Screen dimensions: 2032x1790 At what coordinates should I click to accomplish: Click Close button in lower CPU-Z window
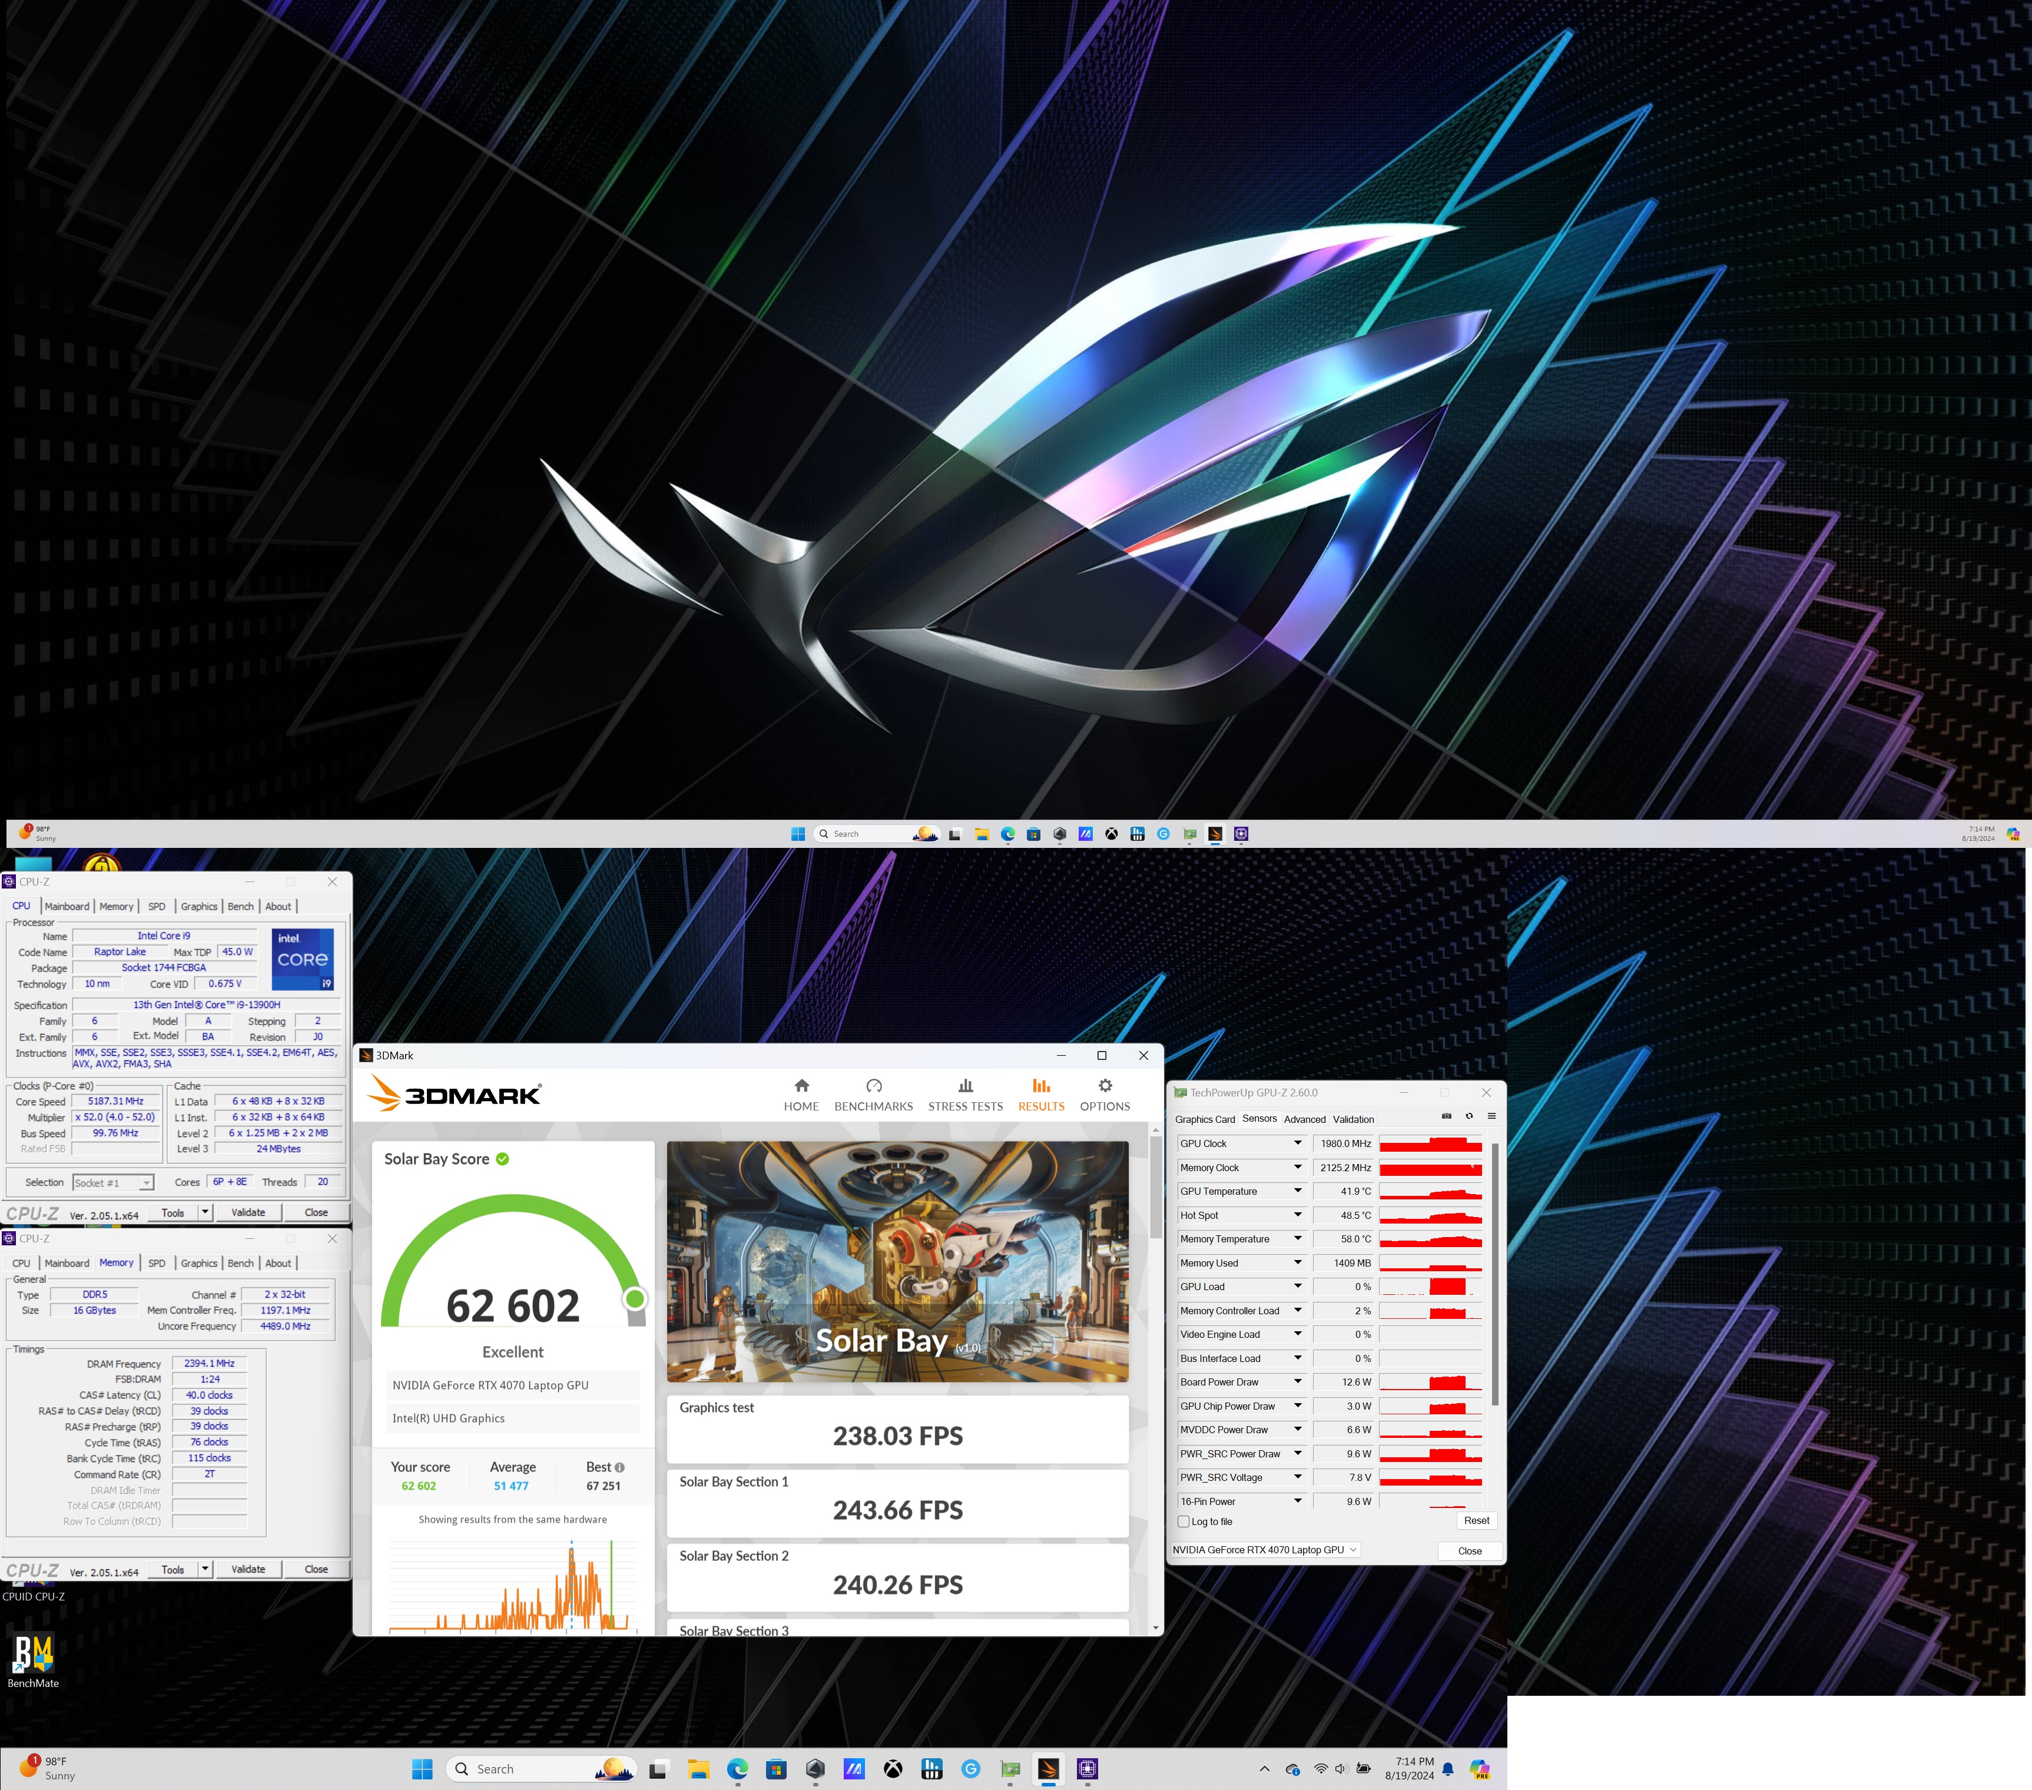pyautogui.click(x=316, y=1569)
